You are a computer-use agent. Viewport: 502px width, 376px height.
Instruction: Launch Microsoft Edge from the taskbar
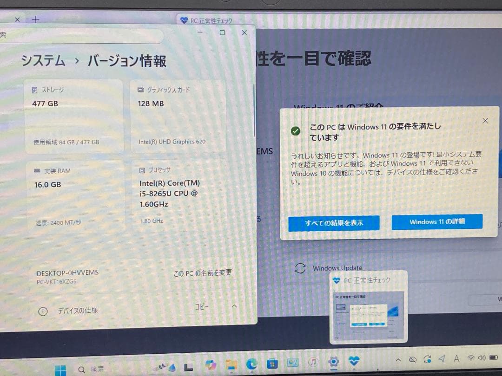point(252,363)
